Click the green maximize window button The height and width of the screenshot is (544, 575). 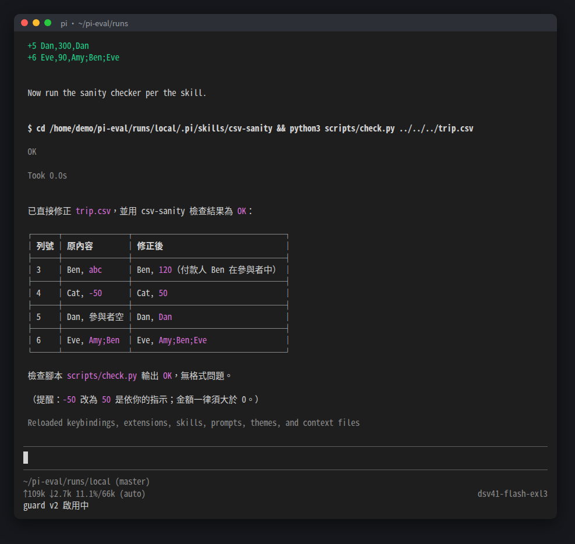pyautogui.click(x=48, y=23)
